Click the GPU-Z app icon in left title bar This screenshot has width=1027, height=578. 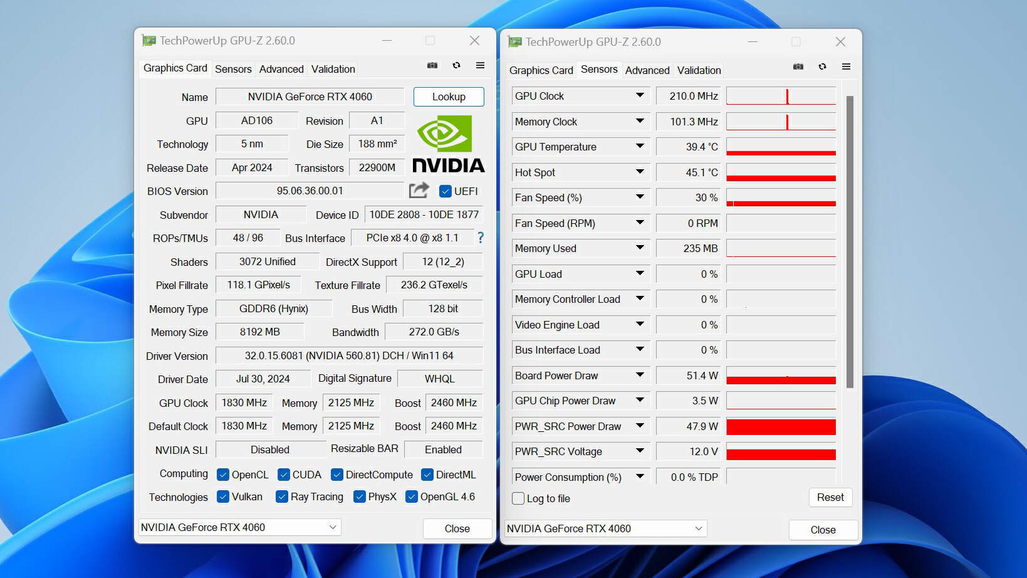click(x=149, y=41)
